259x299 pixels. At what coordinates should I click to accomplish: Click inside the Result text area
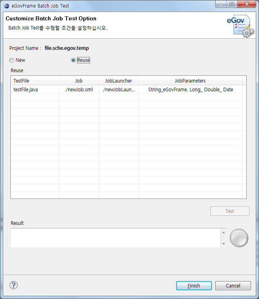pyautogui.click(x=115, y=238)
